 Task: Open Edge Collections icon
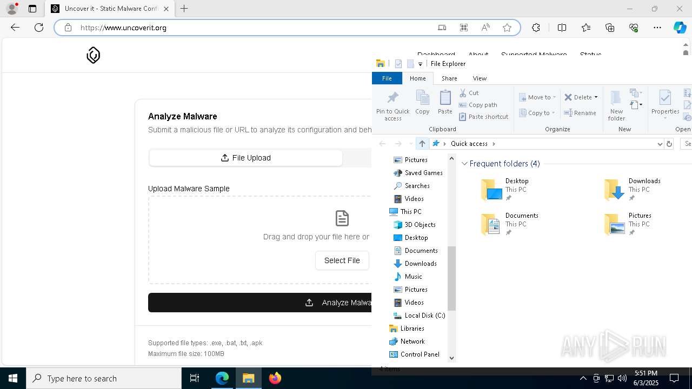610,28
